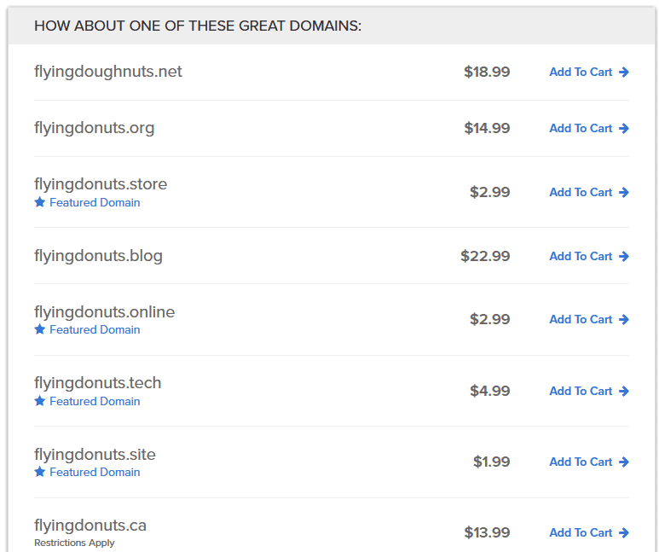Click the arrow icon for flyingdoughnuts.net
This screenshot has height=552, width=659.
point(624,72)
